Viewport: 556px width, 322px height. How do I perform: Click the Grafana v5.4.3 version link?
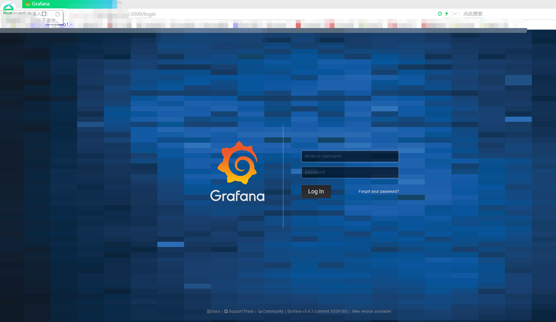[318, 311]
